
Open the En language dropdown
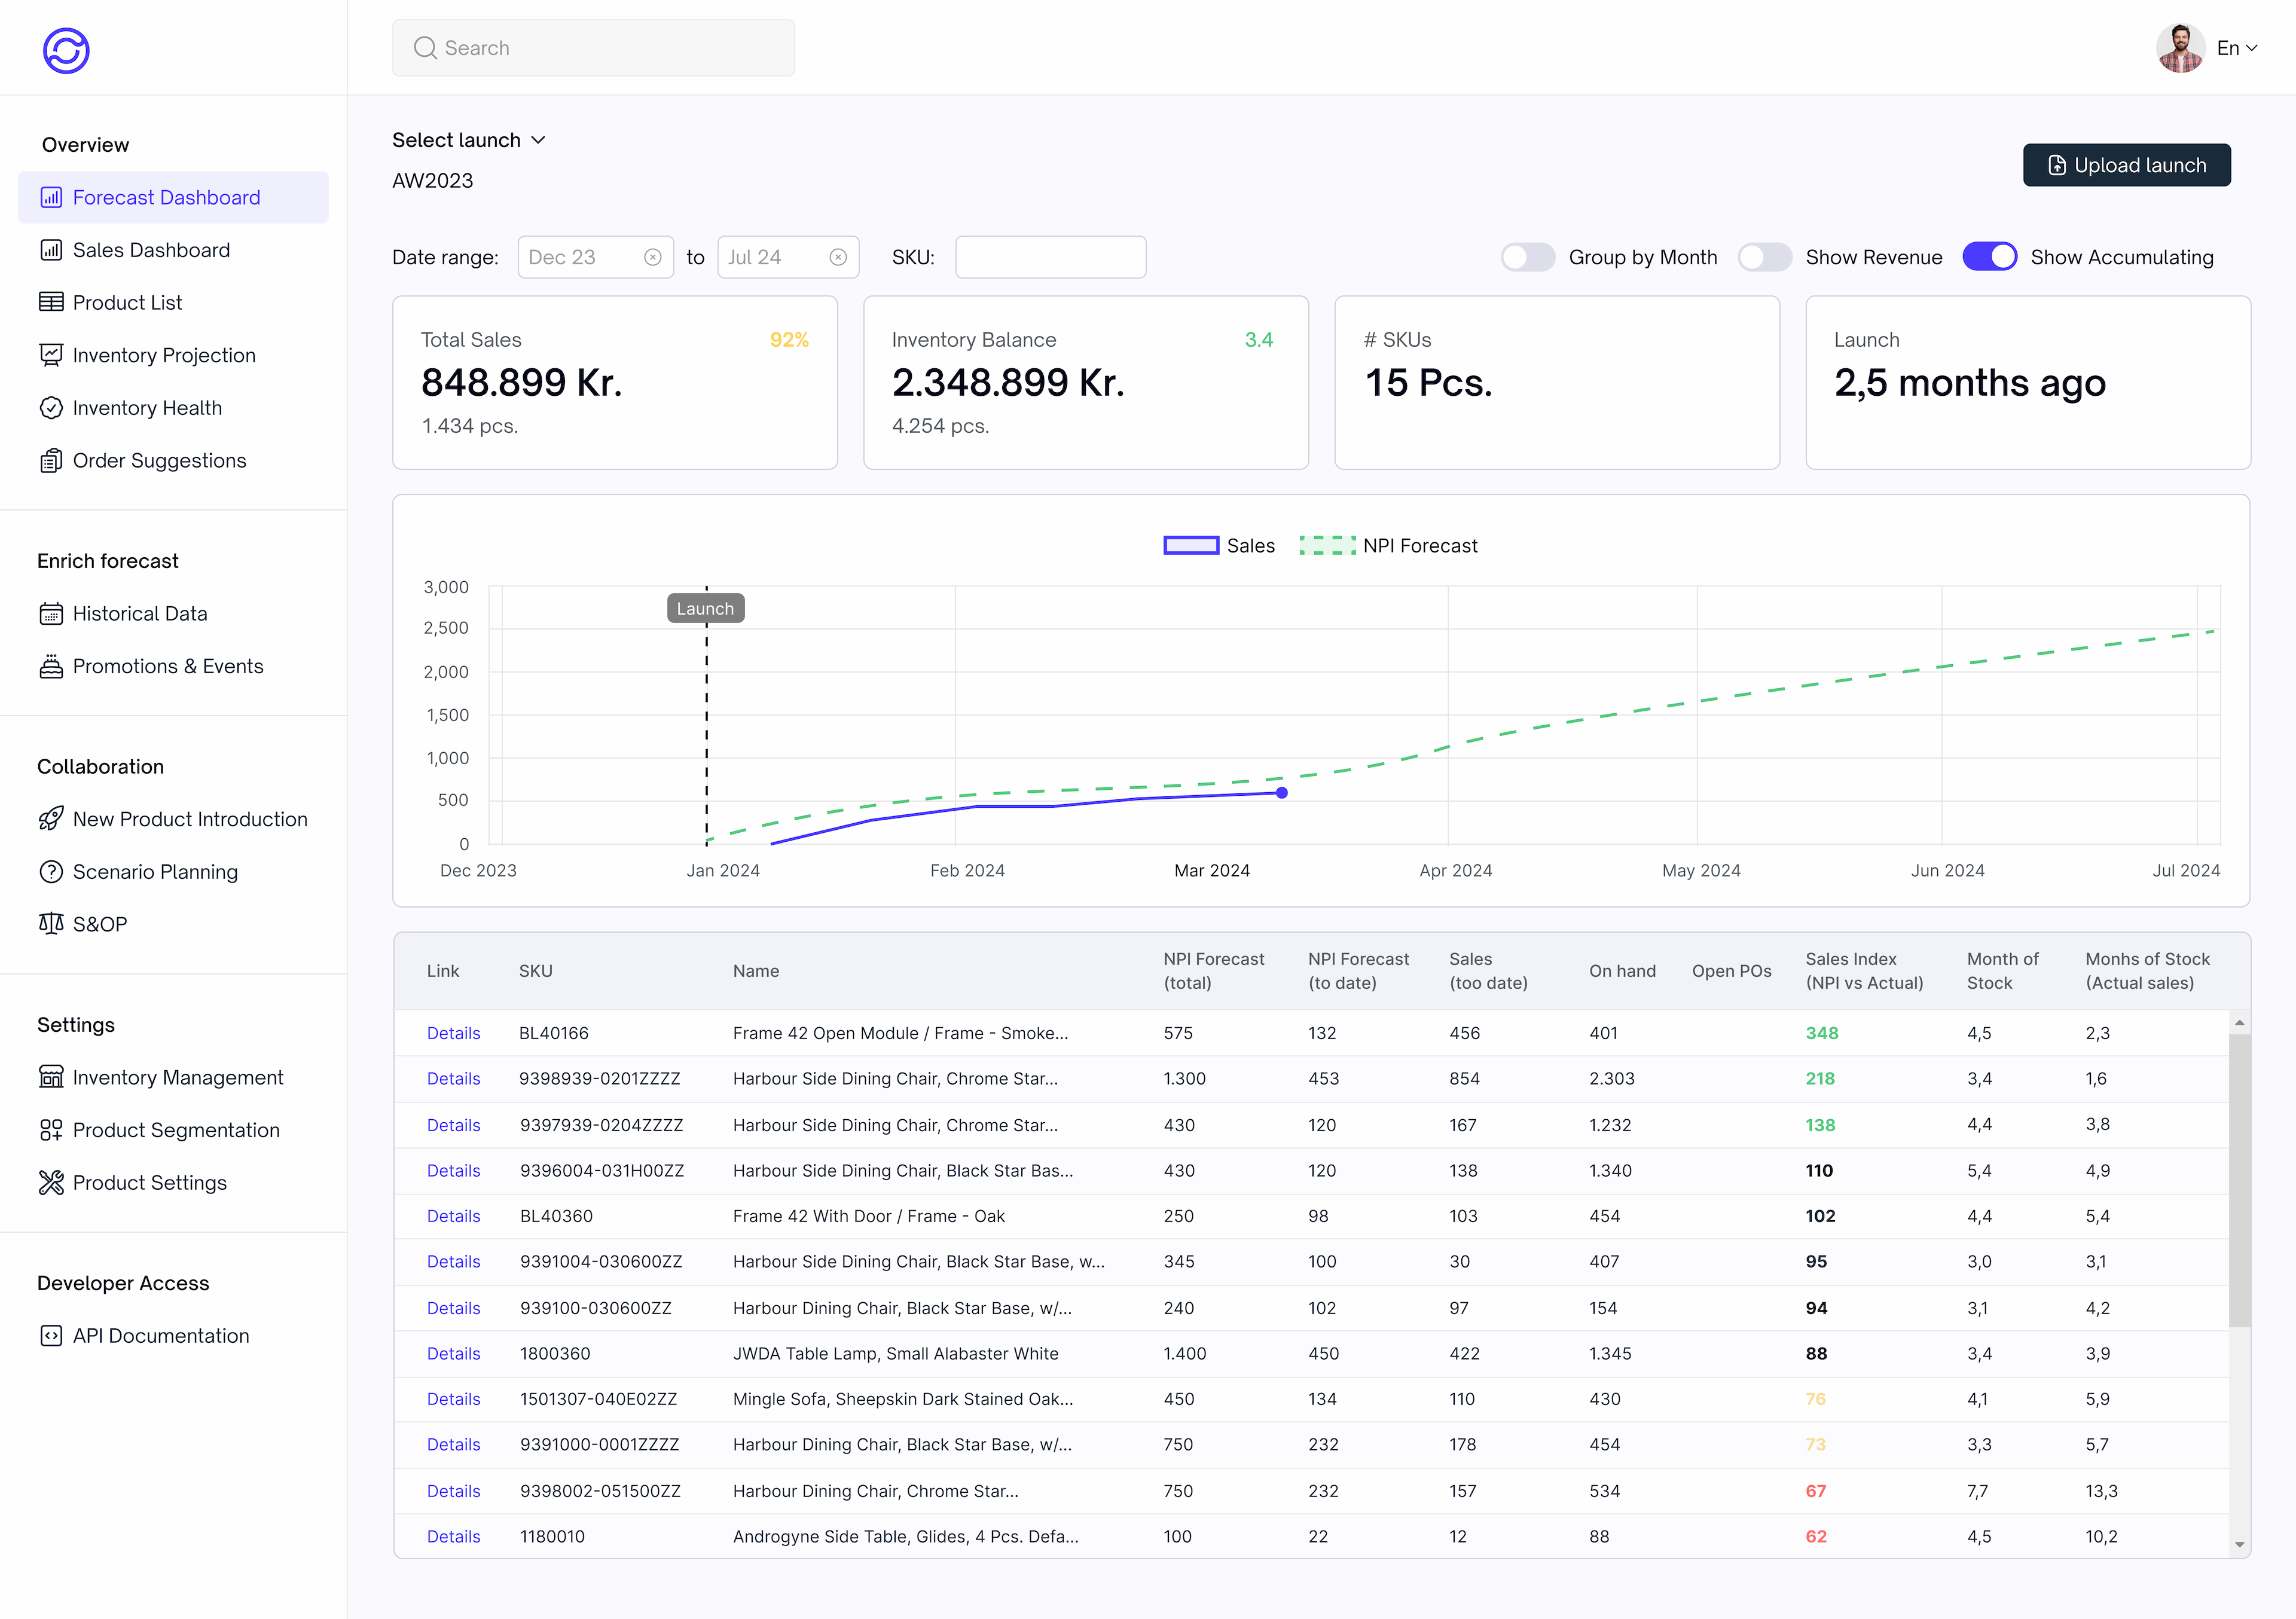click(x=2237, y=48)
